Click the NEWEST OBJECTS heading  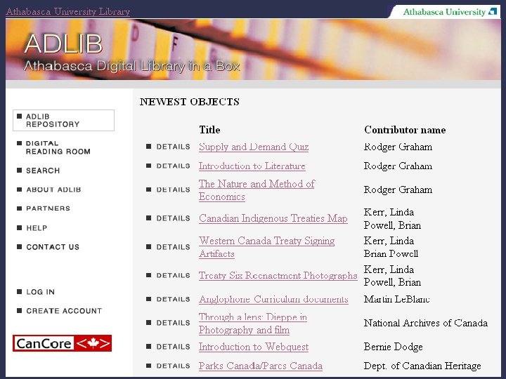click(190, 102)
